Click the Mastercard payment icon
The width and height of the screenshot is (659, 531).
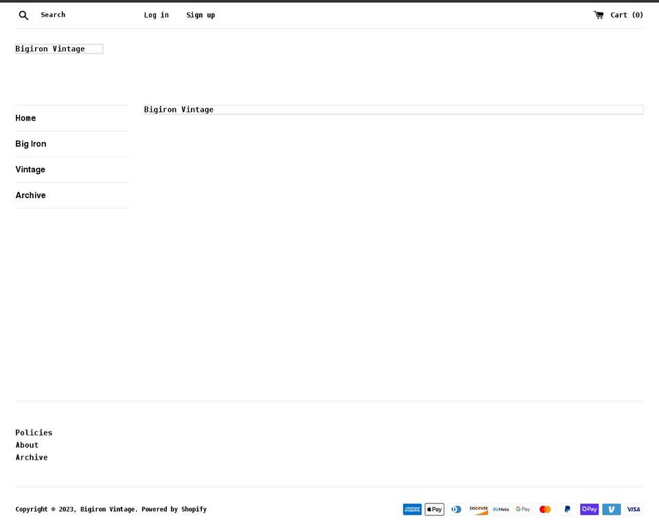[x=545, y=509]
